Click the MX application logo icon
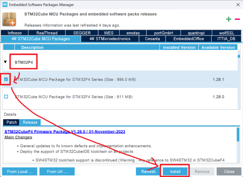This screenshot has height=177, width=243. pos(5,5)
